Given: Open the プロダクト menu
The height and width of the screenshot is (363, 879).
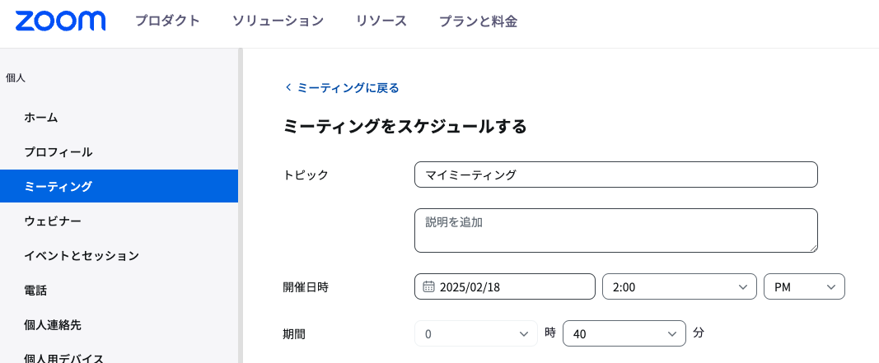Looking at the screenshot, I should pos(167,21).
